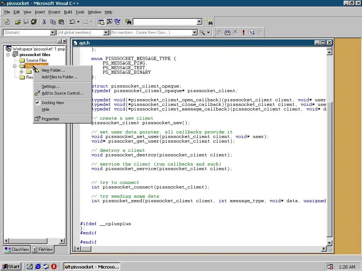Click the workspace pane scroll left arrow
Screen dimensions: 362x271
click(x=6, y=241)
